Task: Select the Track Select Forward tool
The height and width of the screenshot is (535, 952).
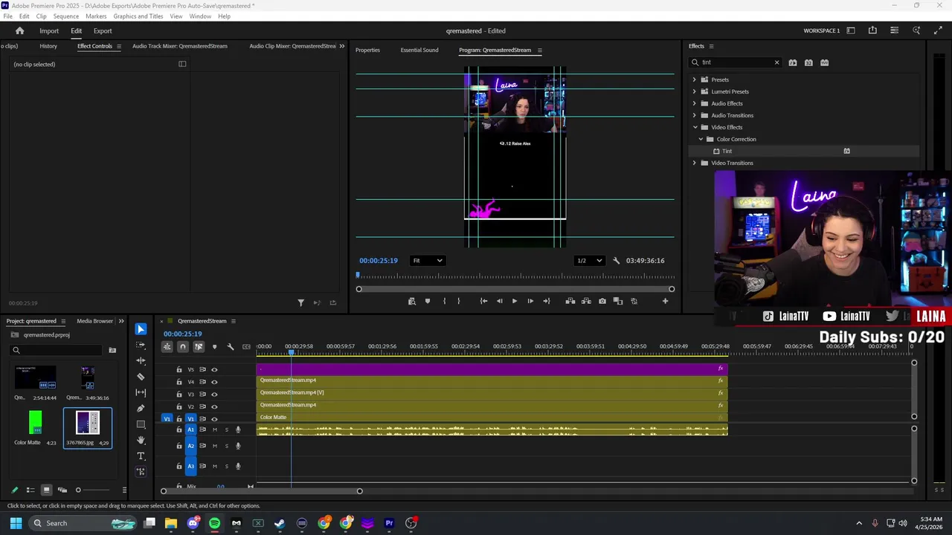Action: pyautogui.click(x=141, y=345)
